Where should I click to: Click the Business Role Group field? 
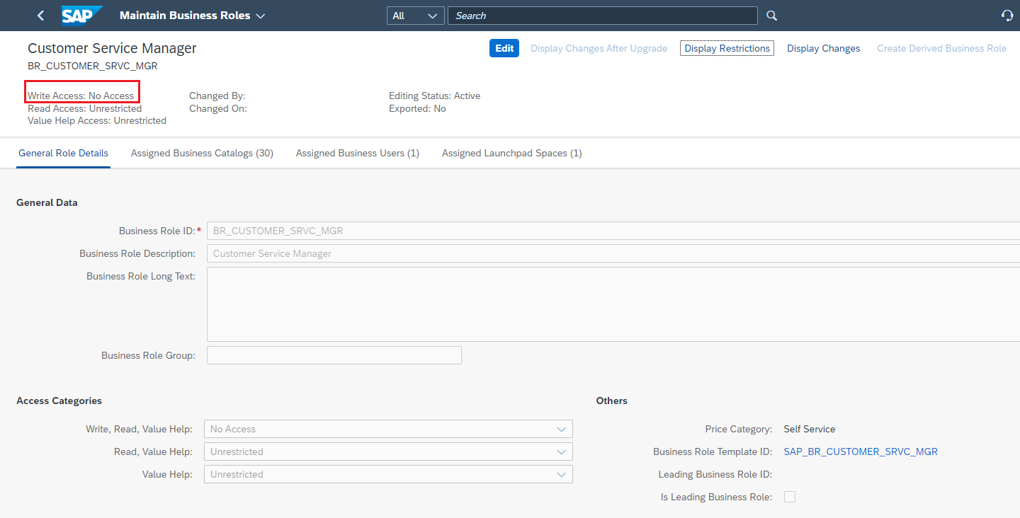click(x=334, y=355)
